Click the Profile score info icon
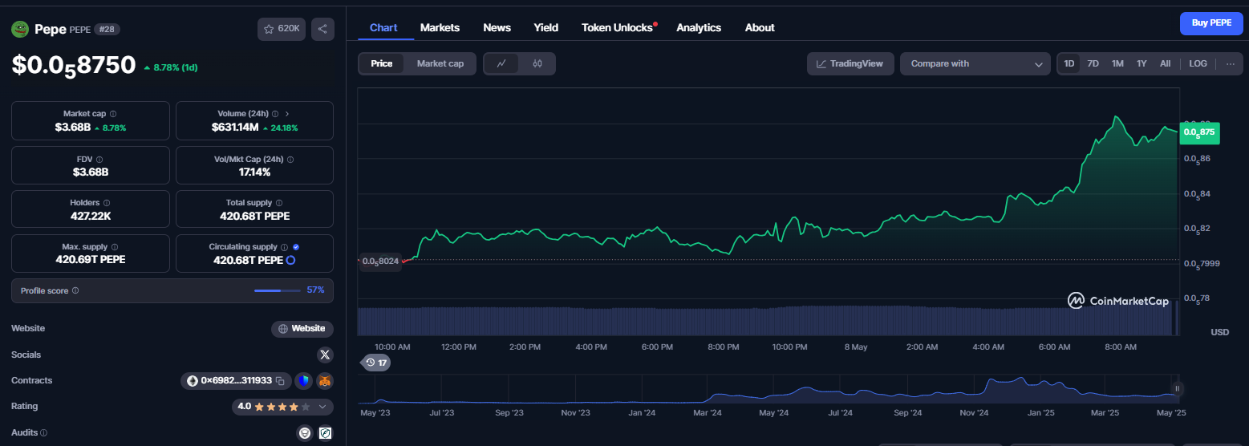 tap(75, 290)
